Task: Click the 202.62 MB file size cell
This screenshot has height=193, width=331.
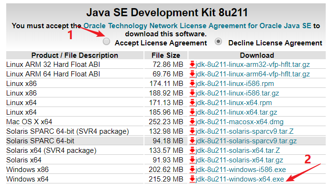Action: pos(166,170)
